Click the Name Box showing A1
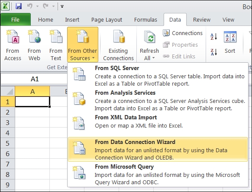Screen dimensions: 252x192 click(34, 79)
